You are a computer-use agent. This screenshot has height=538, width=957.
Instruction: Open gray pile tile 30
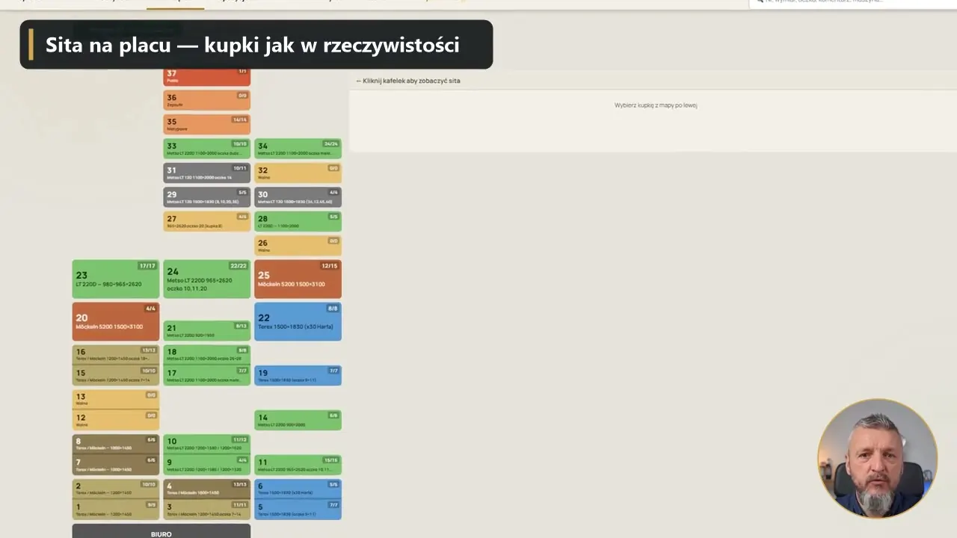[x=298, y=197]
